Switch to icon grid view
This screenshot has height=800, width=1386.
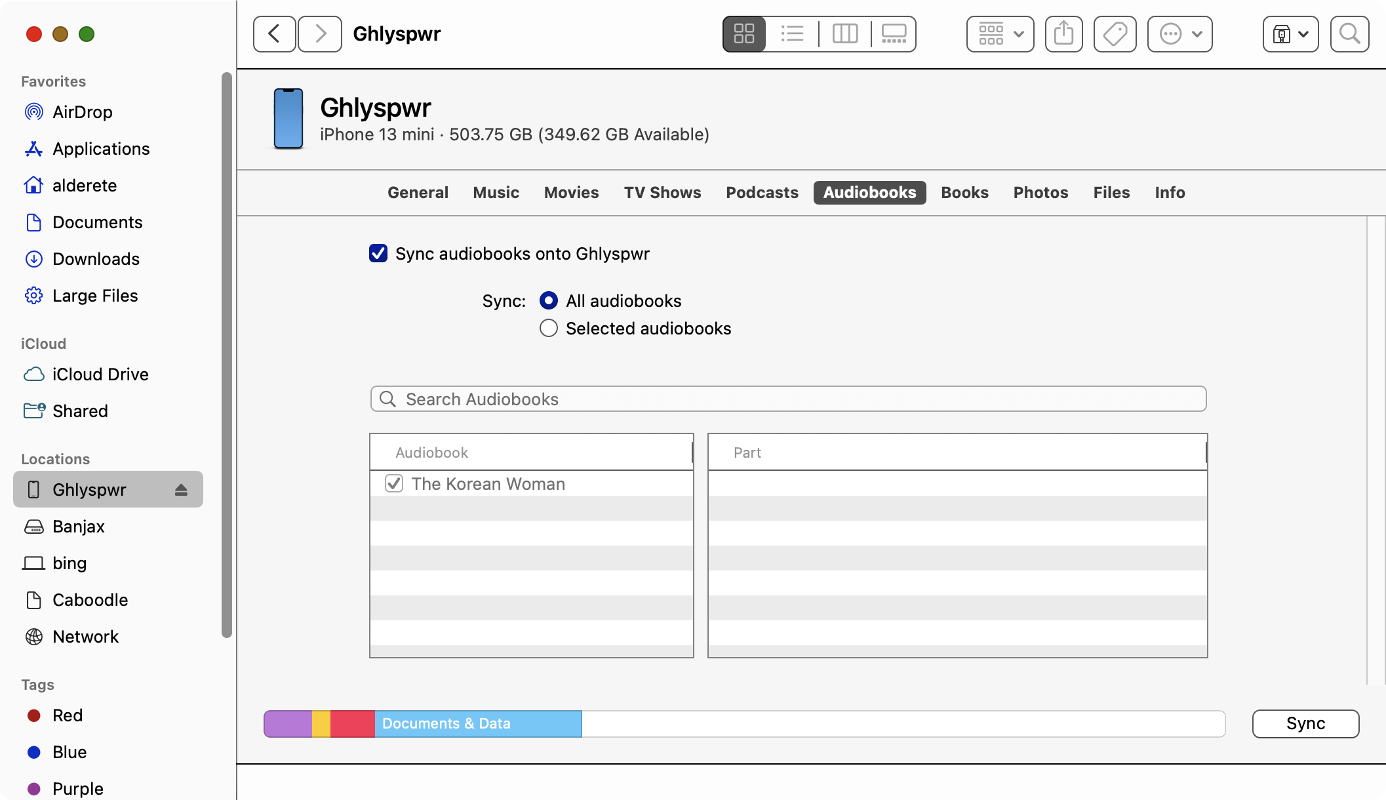click(x=744, y=33)
